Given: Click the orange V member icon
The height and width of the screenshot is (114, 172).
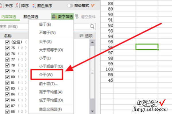Looking at the screenshot, I should click(x=93, y=5).
